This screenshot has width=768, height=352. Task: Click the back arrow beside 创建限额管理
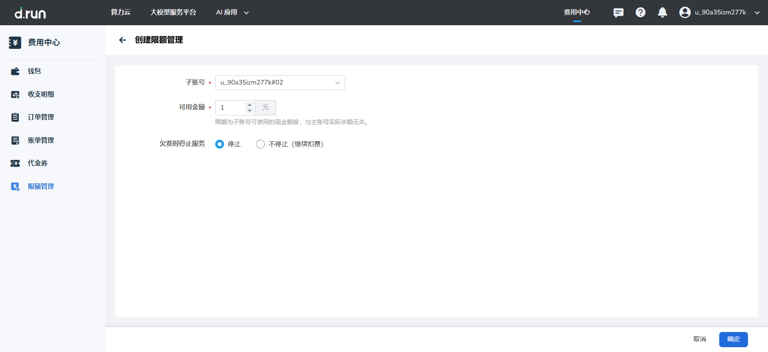(x=122, y=40)
